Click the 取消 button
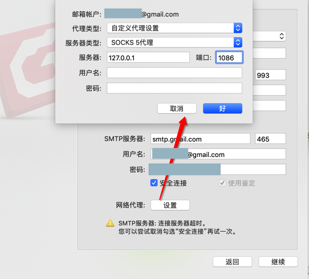The height and width of the screenshot is (279, 309). click(177, 109)
